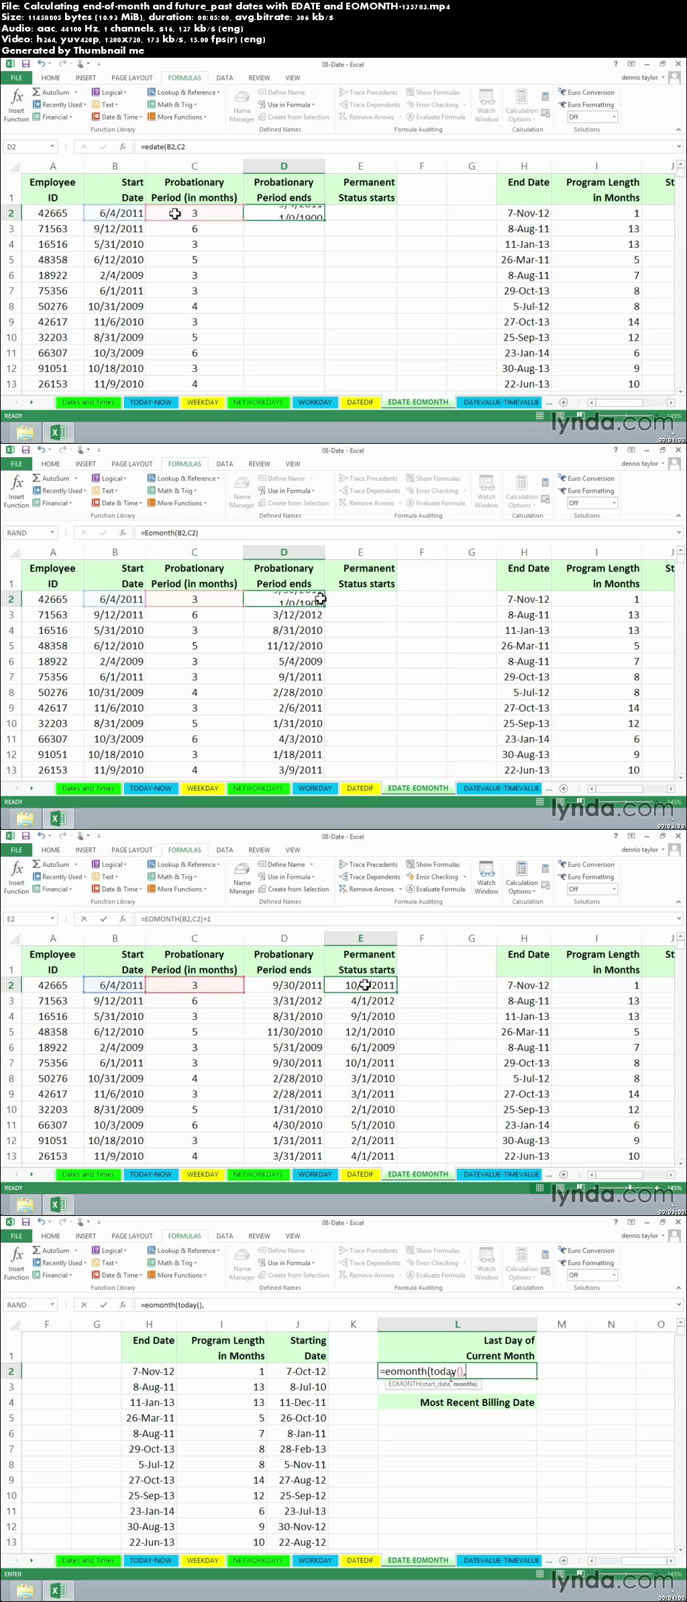Viewport: 687px width, 1602px height.
Task: Click Euro Conversion in the =eomonth(today(), window
Action: (586, 1251)
